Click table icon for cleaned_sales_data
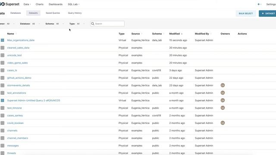Image resolution: width=276 pixels, height=155 pixels. click(x=3, y=48)
